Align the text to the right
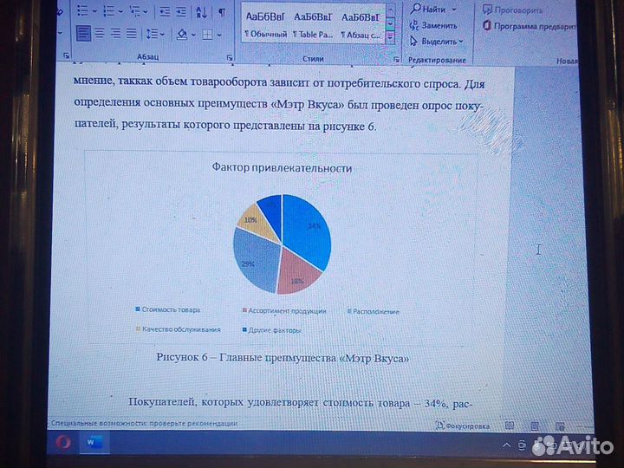Image resolution: width=624 pixels, height=468 pixels. (116, 34)
